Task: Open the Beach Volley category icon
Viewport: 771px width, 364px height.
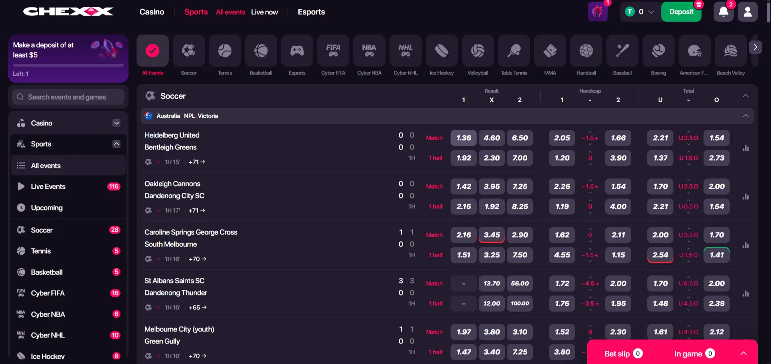Action: tap(731, 51)
